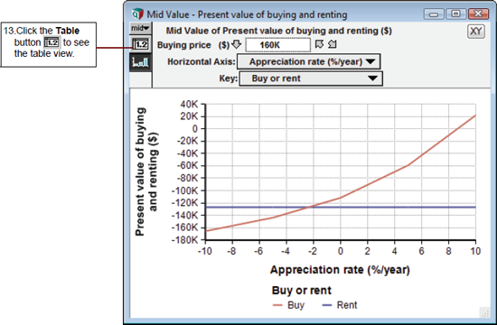Screen dimensions: 497x325
Task: Click the vertical axis title text
Action: [146, 172]
